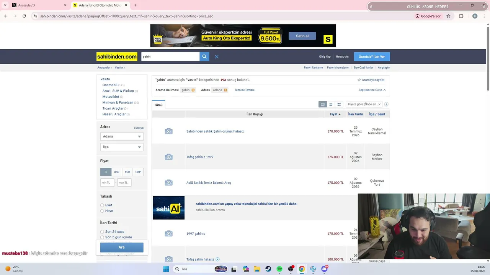The width and height of the screenshot is (490, 275).
Task: Open the Adana city dropdown
Action: (x=122, y=136)
